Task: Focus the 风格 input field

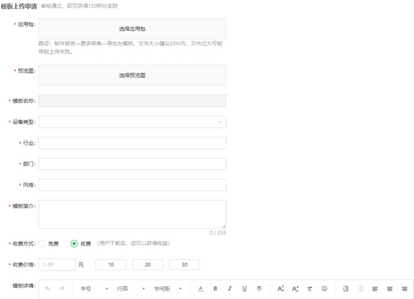Action: coord(132,185)
